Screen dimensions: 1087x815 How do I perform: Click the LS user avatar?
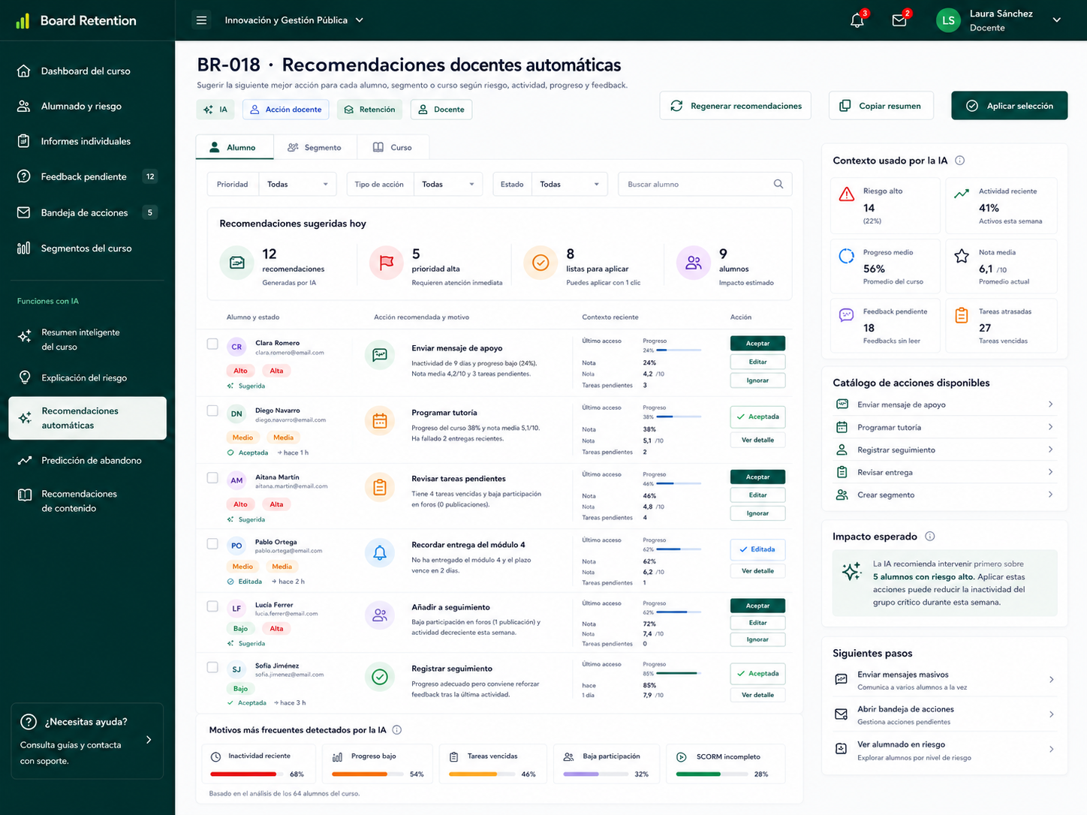click(948, 20)
